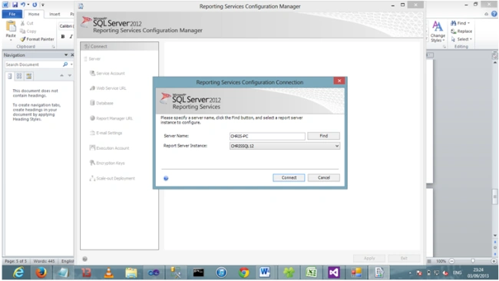Click Format Painter in Word ribbon
Image resolution: width=499 pixels, height=281 pixels.
[37, 39]
